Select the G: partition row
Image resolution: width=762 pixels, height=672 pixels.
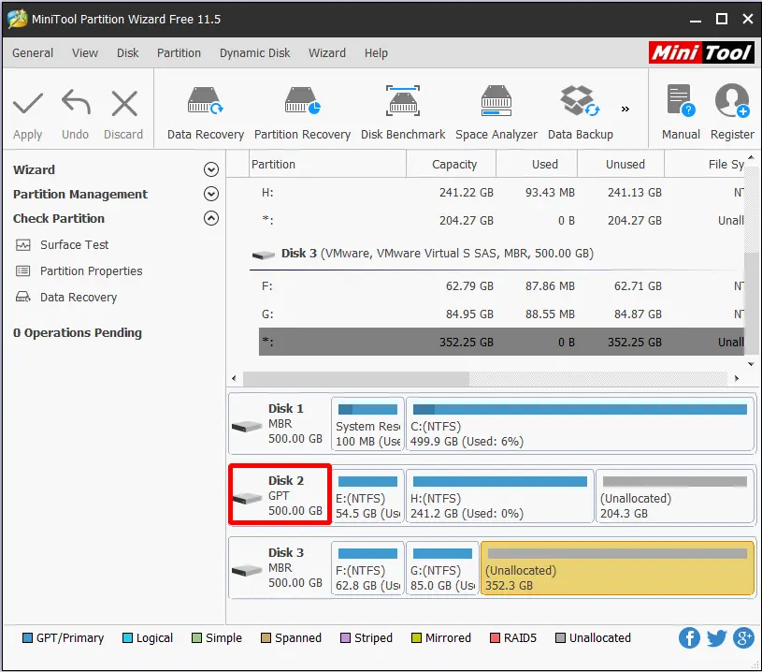click(x=501, y=314)
